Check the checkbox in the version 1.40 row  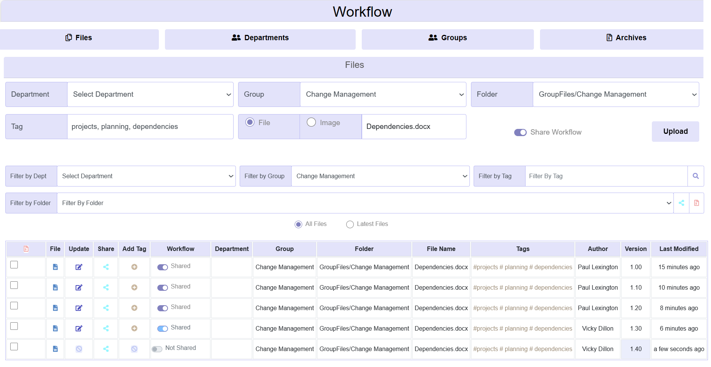pyautogui.click(x=14, y=346)
